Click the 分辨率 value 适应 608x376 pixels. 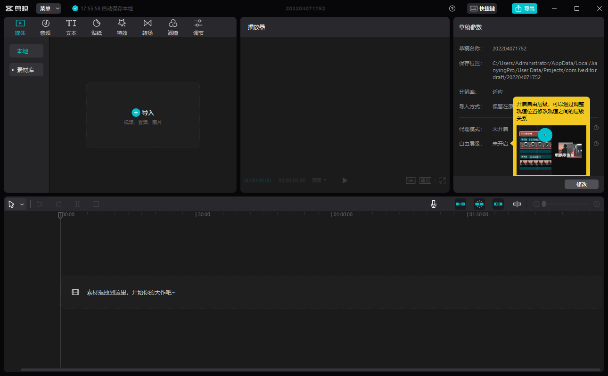[x=498, y=92]
